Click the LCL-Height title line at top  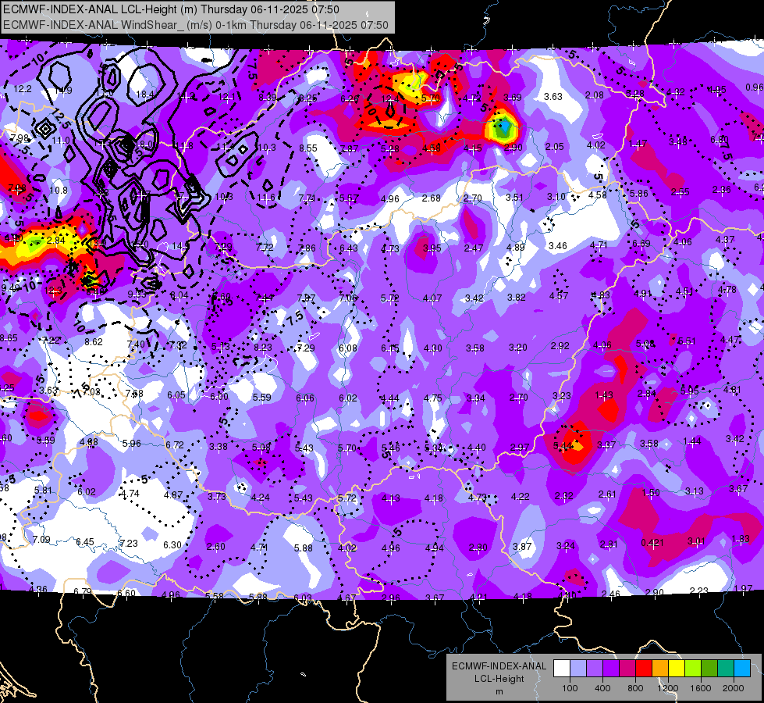[171, 9]
